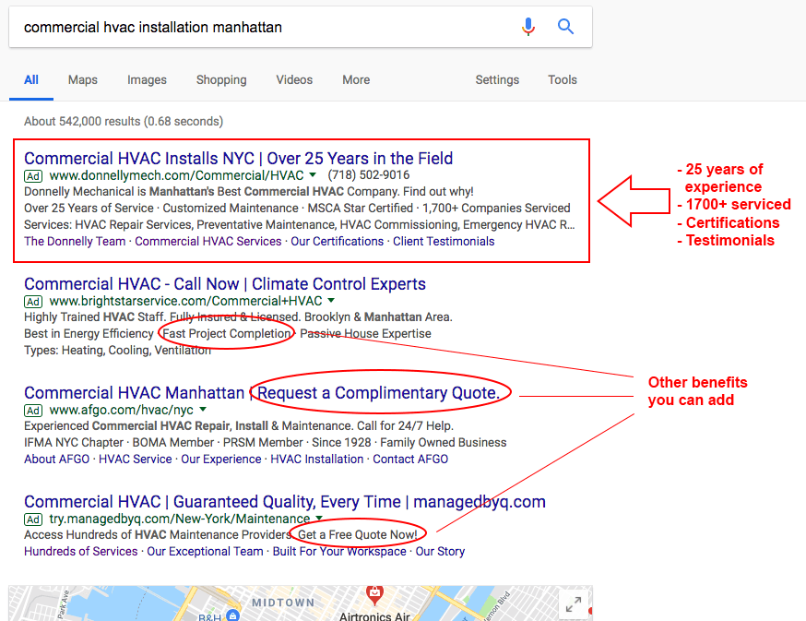The image size is (806, 621).
Task: Click www.afgo.com/hvac/nyc display URL
Action: (x=122, y=410)
